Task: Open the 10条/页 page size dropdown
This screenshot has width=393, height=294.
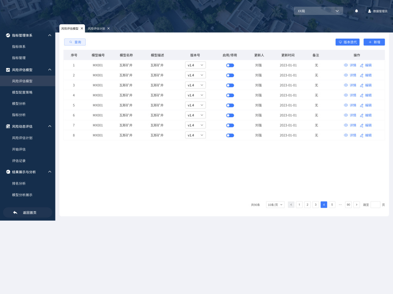Action: [275, 205]
